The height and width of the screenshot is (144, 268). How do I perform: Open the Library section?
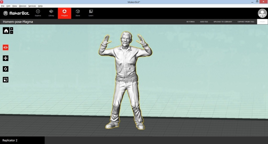(51, 13)
